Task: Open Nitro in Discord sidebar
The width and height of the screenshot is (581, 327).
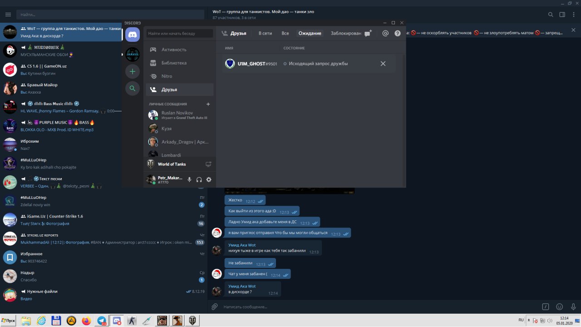Action: pyautogui.click(x=180, y=76)
